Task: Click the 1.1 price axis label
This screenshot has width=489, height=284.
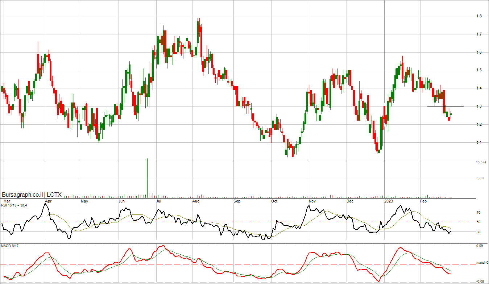Action: [x=479, y=143]
